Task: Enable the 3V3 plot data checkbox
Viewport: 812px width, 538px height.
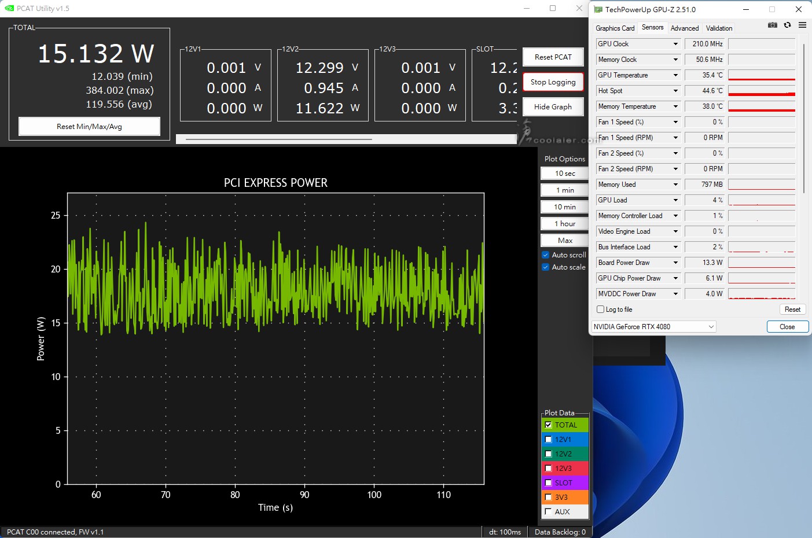Action: click(x=548, y=497)
